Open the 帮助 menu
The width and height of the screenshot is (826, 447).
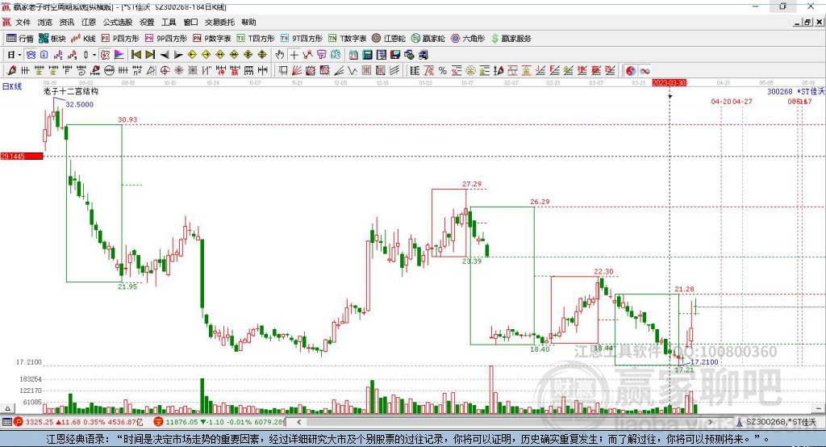(248, 22)
